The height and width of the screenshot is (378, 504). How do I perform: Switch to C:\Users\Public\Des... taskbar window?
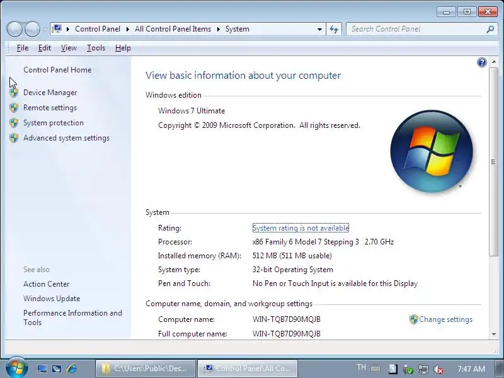pos(146,369)
